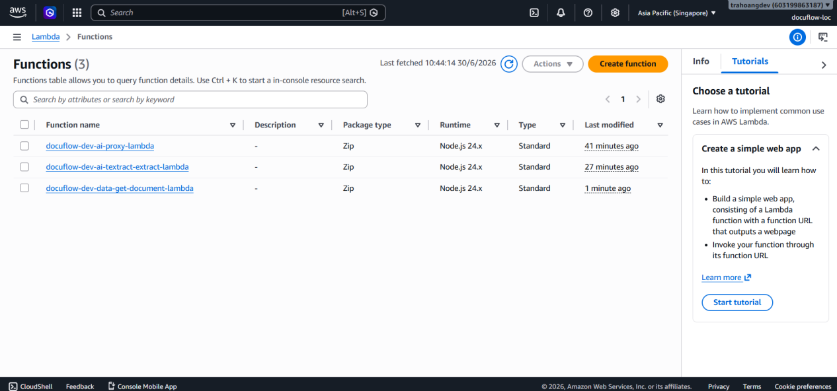
Task: Open the docuflow-dev-ai-textract-extract-lambda function
Action: tap(117, 167)
